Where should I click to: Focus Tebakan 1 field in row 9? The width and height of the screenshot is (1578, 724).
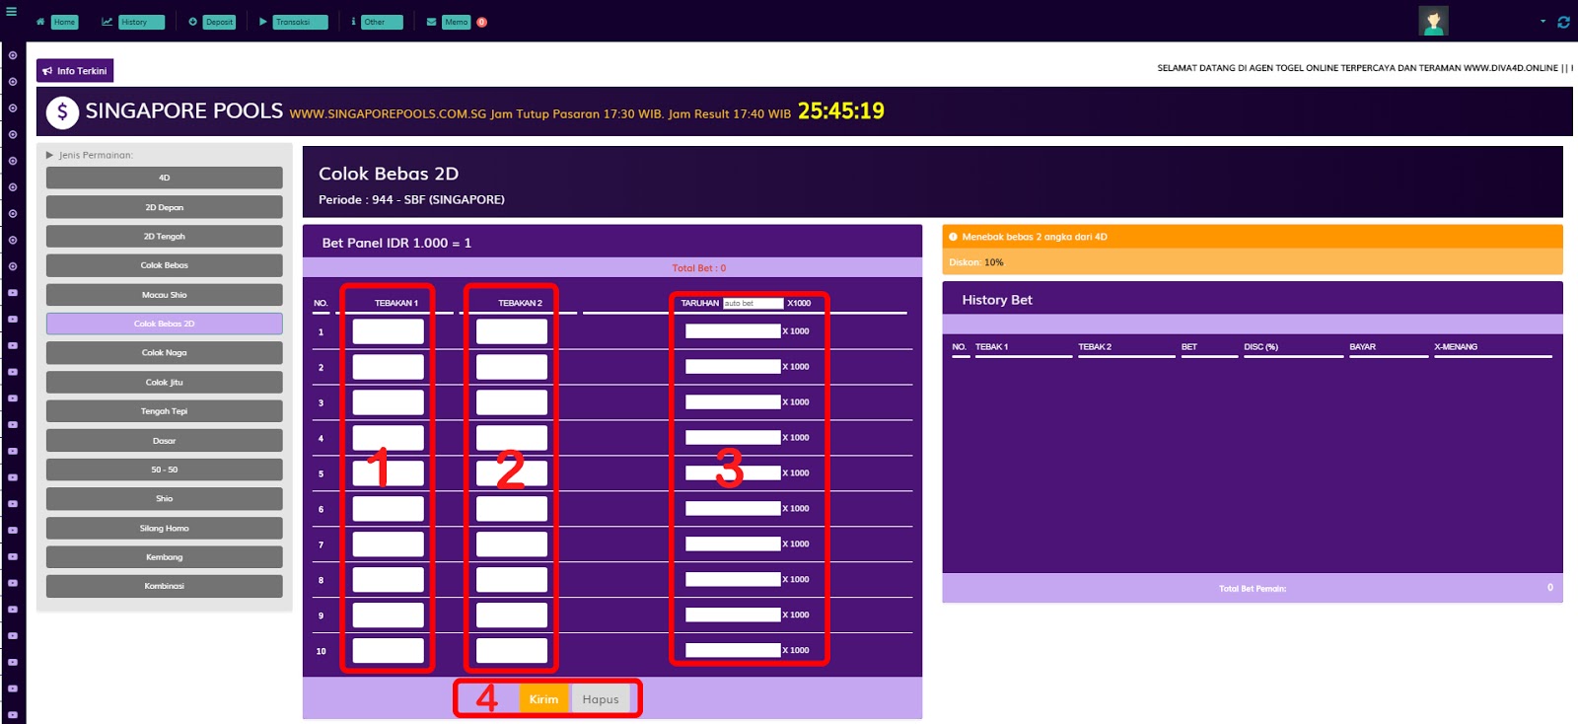click(x=389, y=615)
